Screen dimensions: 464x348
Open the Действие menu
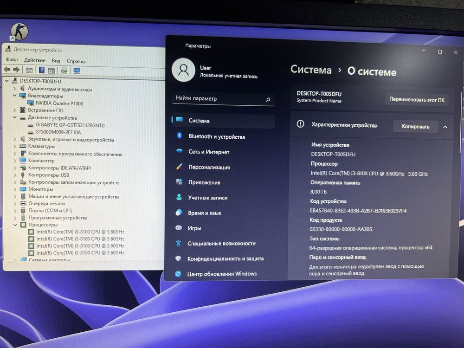pyautogui.click(x=35, y=60)
